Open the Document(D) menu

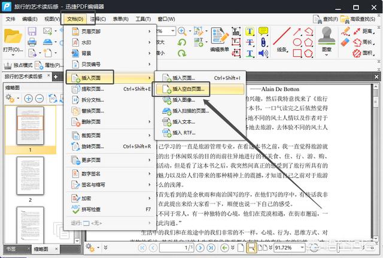tap(75, 19)
